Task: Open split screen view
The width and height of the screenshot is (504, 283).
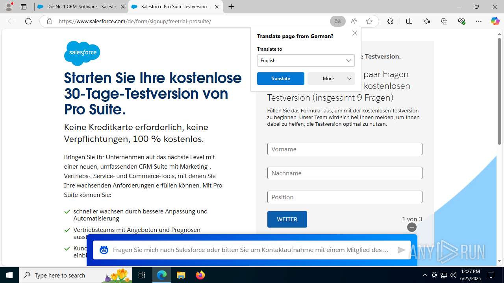Action: coord(409,21)
